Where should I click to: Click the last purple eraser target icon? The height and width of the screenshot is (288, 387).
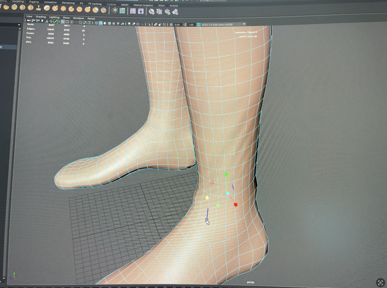(x=175, y=12)
